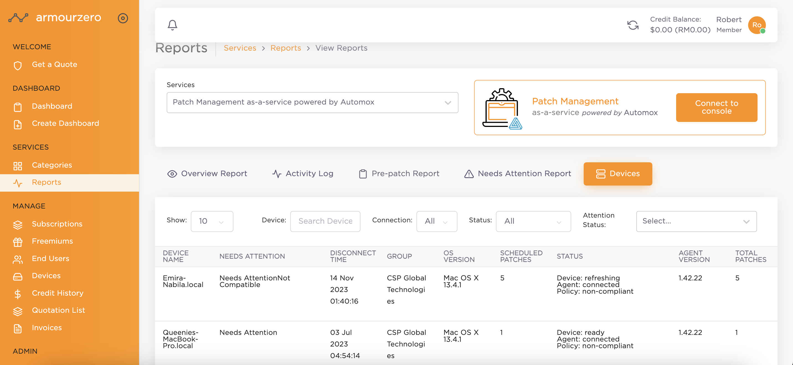This screenshot has height=365, width=793.
Task: Switch to Overview Report tab
Action: 207,173
